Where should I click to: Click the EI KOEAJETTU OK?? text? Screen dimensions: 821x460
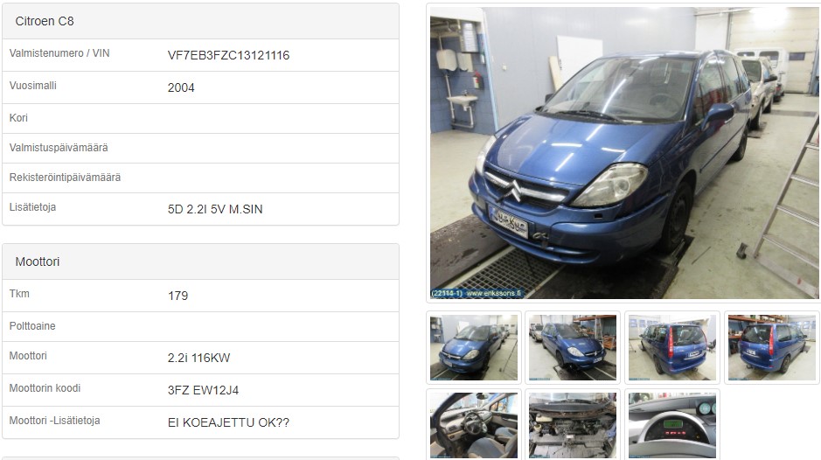click(x=228, y=422)
